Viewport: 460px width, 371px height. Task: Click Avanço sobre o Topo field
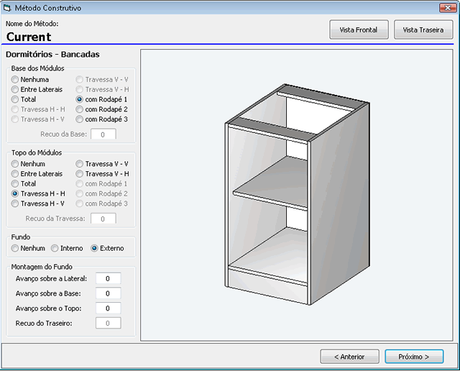(x=108, y=308)
